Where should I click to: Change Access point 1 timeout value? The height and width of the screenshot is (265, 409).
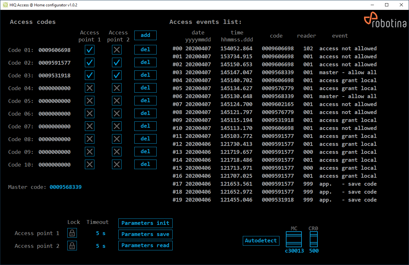tap(100, 233)
